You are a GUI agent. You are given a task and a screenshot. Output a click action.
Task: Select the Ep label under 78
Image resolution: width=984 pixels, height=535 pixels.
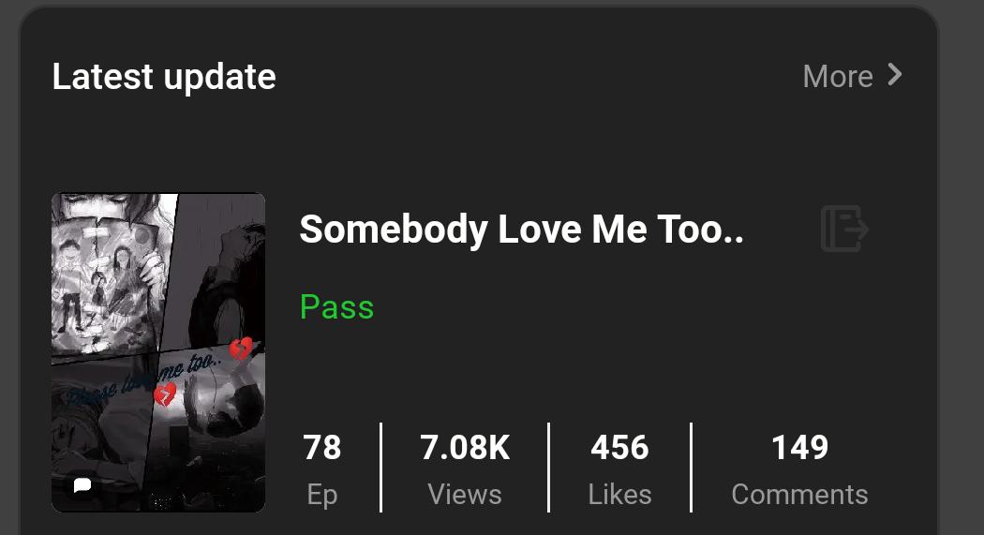pyautogui.click(x=322, y=495)
